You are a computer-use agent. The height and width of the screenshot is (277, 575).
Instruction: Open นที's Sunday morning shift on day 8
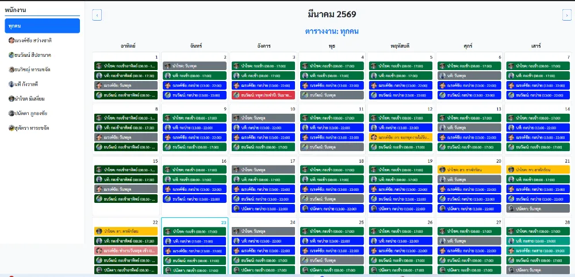[x=126, y=128]
